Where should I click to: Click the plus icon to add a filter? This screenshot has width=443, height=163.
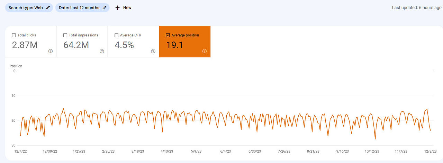point(117,8)
